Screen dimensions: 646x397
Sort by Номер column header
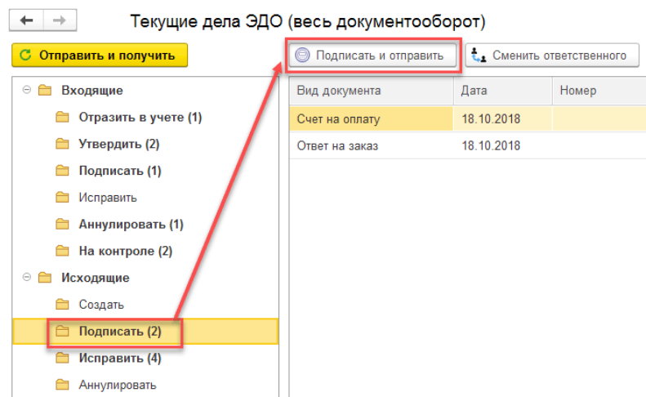tap(599, 91)
